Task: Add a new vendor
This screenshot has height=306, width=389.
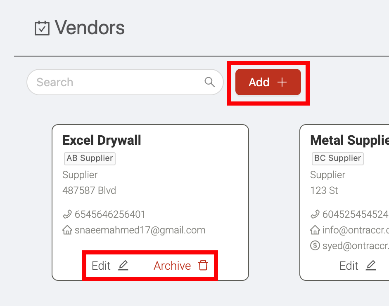Action: [x=268, y=82]
